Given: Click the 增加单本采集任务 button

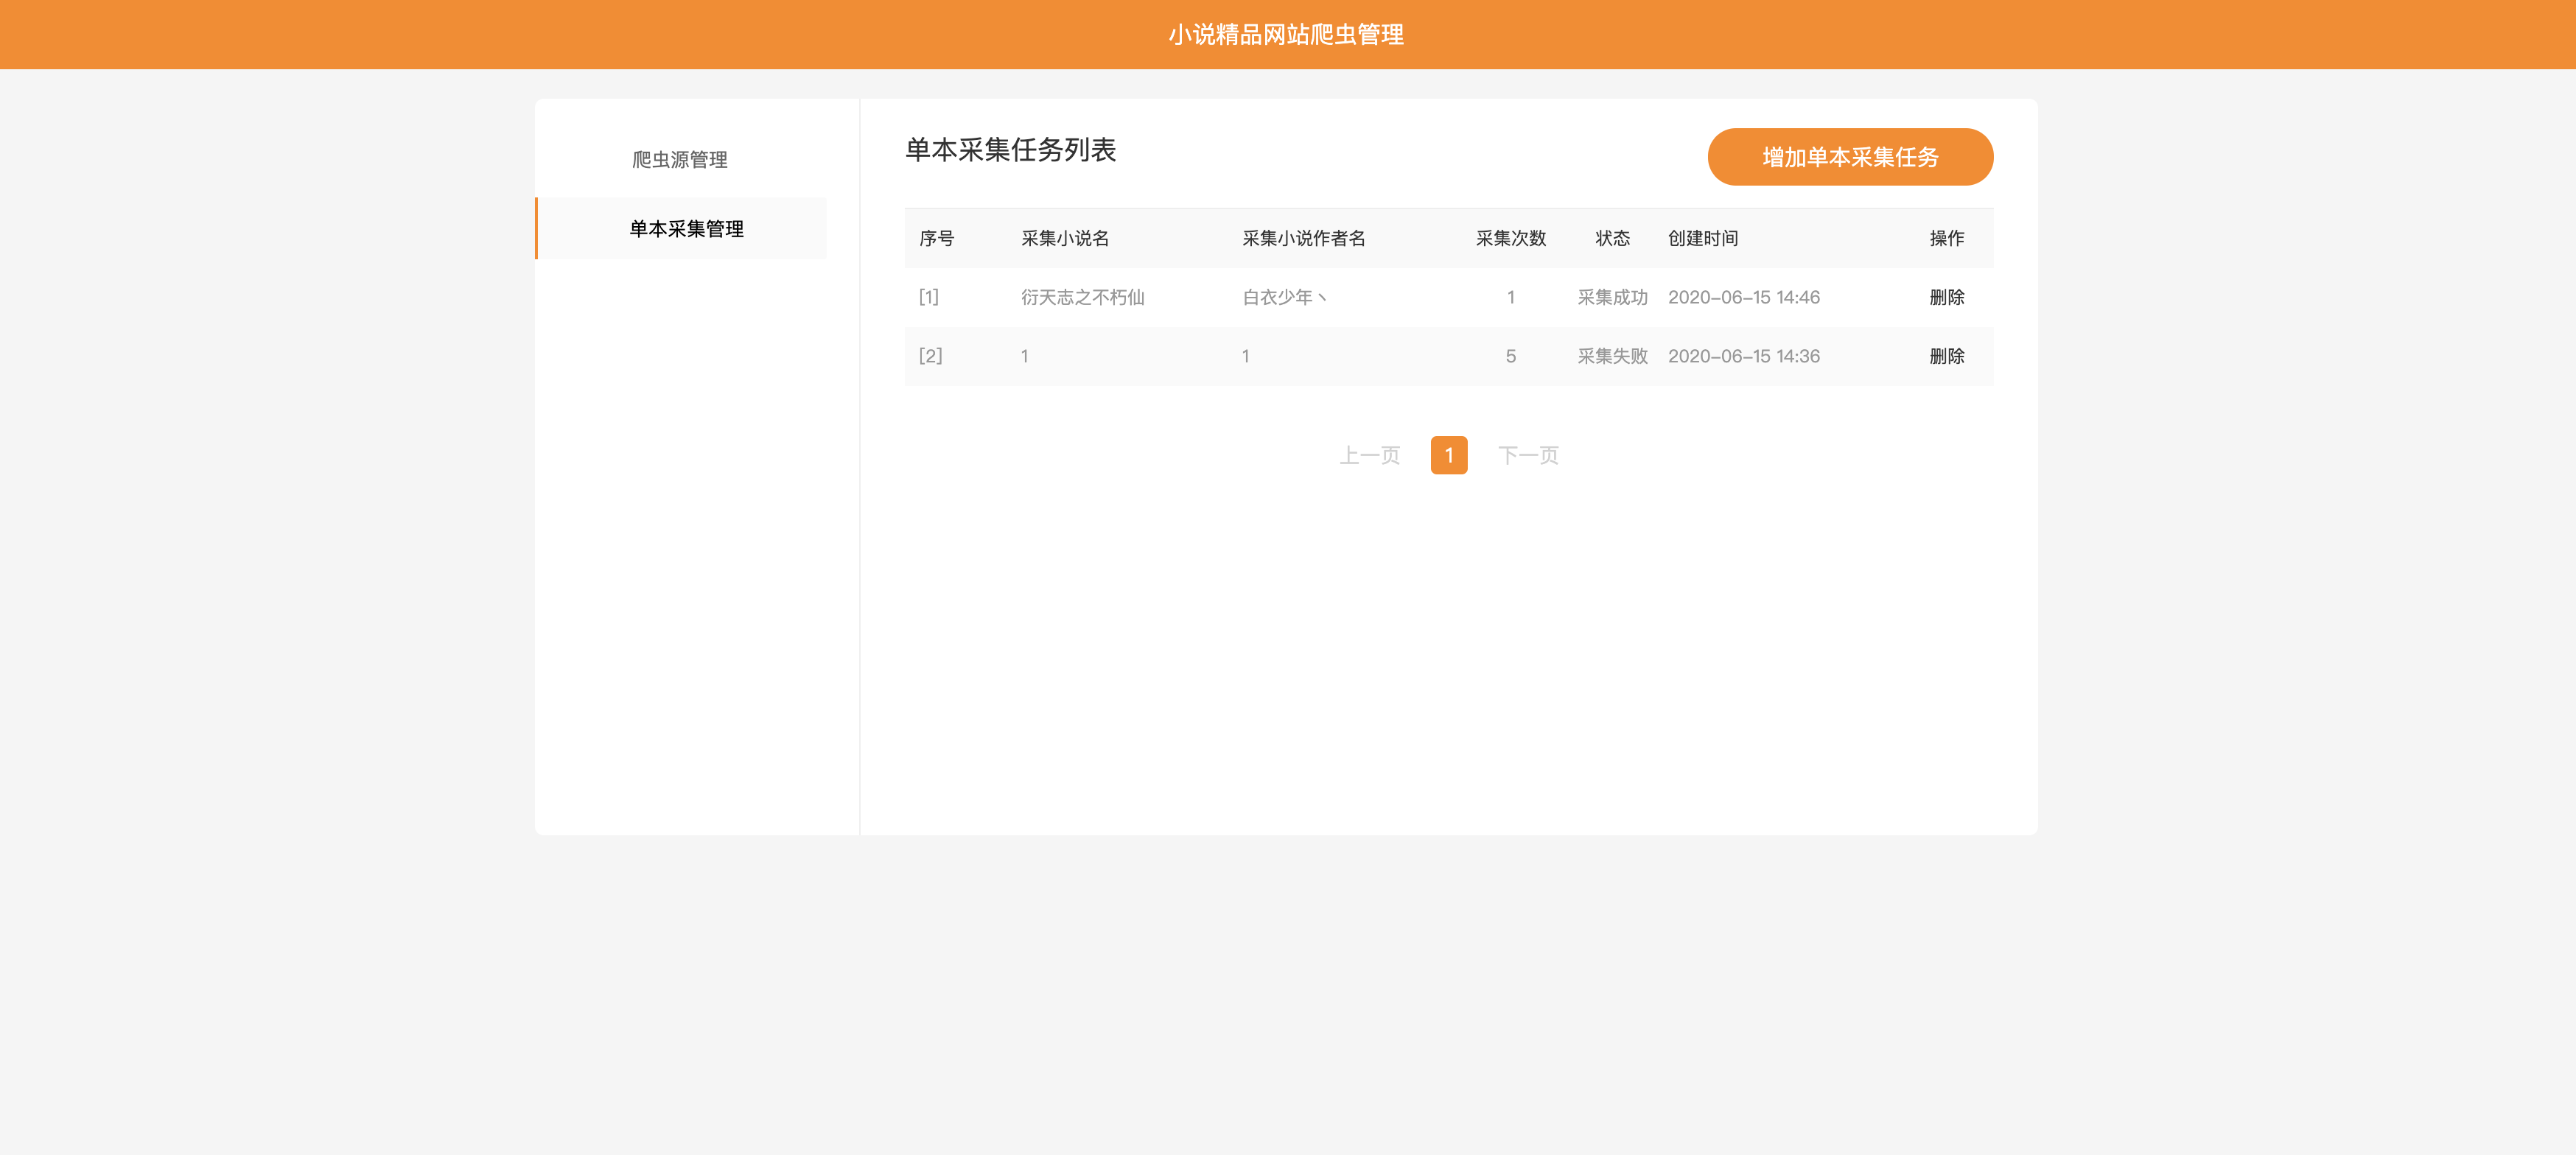Looking at the screenshot, I should 1849,157.
